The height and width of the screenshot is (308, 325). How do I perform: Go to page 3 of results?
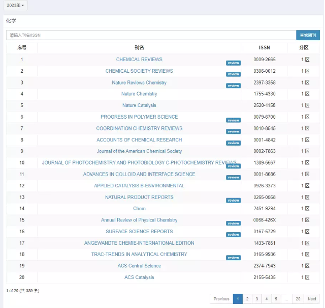click(x=257, y=299)
